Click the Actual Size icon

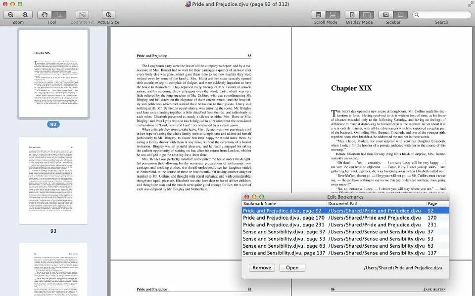point(108,15)
